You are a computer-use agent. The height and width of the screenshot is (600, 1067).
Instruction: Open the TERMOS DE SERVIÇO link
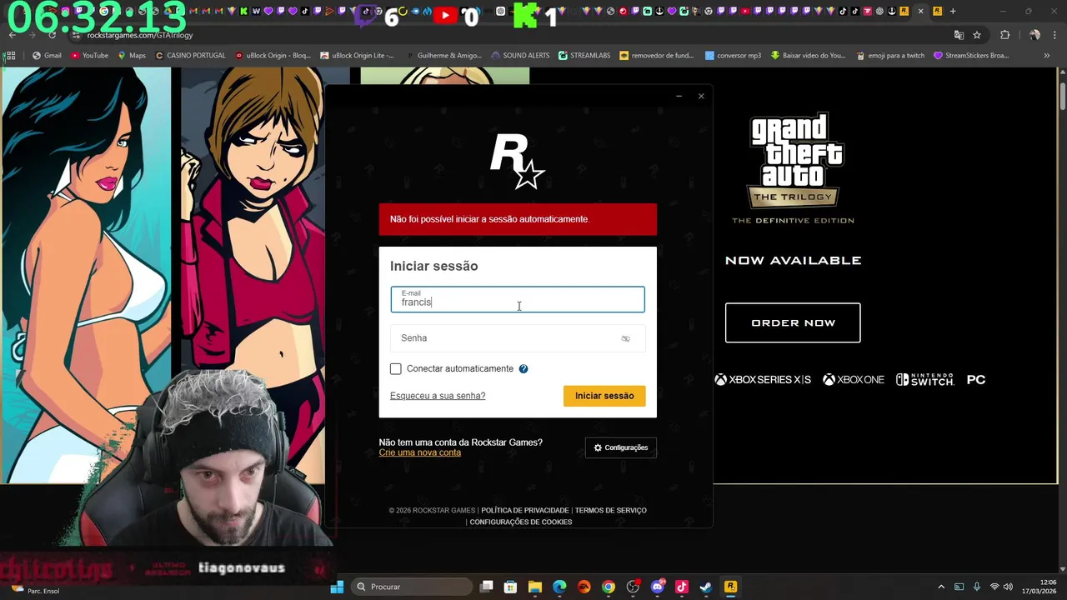point(610,510)
